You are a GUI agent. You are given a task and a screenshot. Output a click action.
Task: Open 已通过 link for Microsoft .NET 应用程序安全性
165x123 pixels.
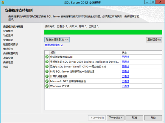coord(125,81)
